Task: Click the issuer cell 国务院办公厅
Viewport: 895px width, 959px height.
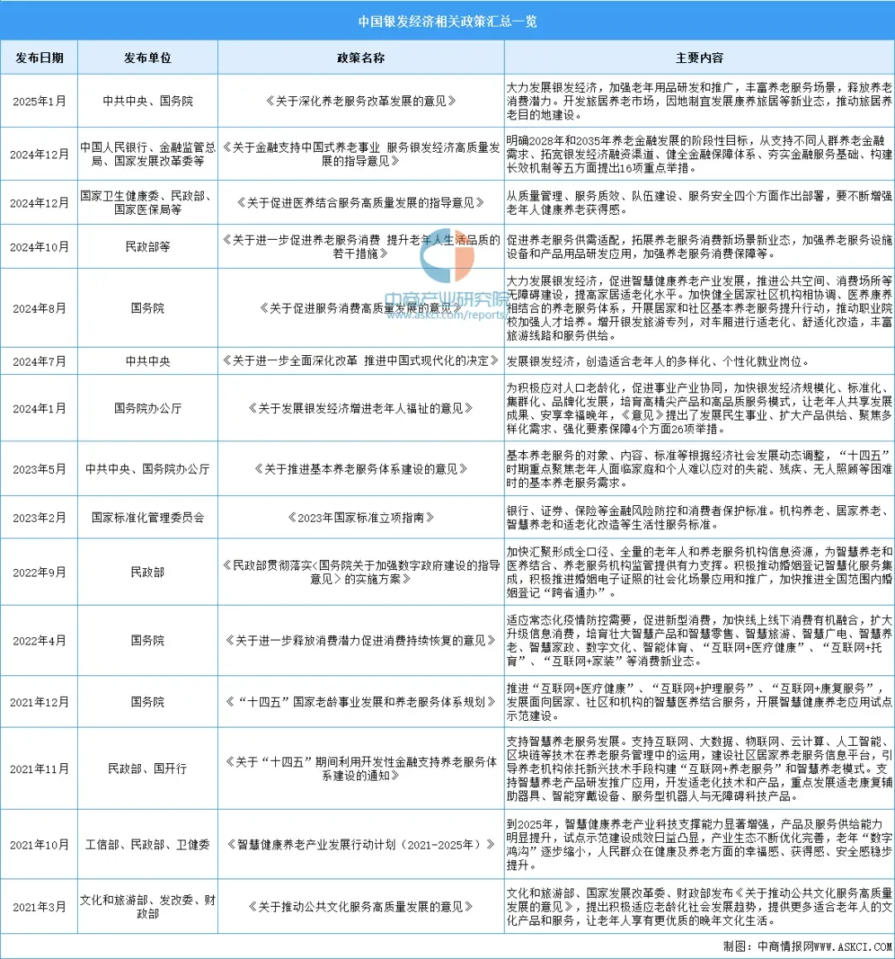Action: point(148,408)
